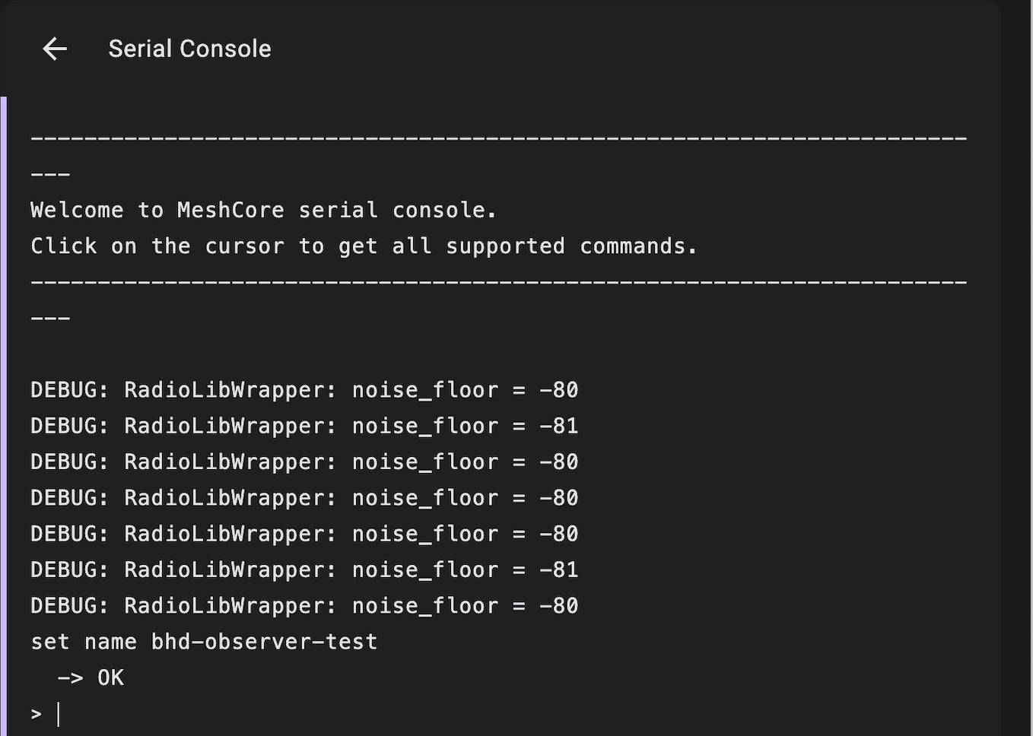Click the first dashed separator line
This screenshot has height=736, width=1033.
pos(498,139)
